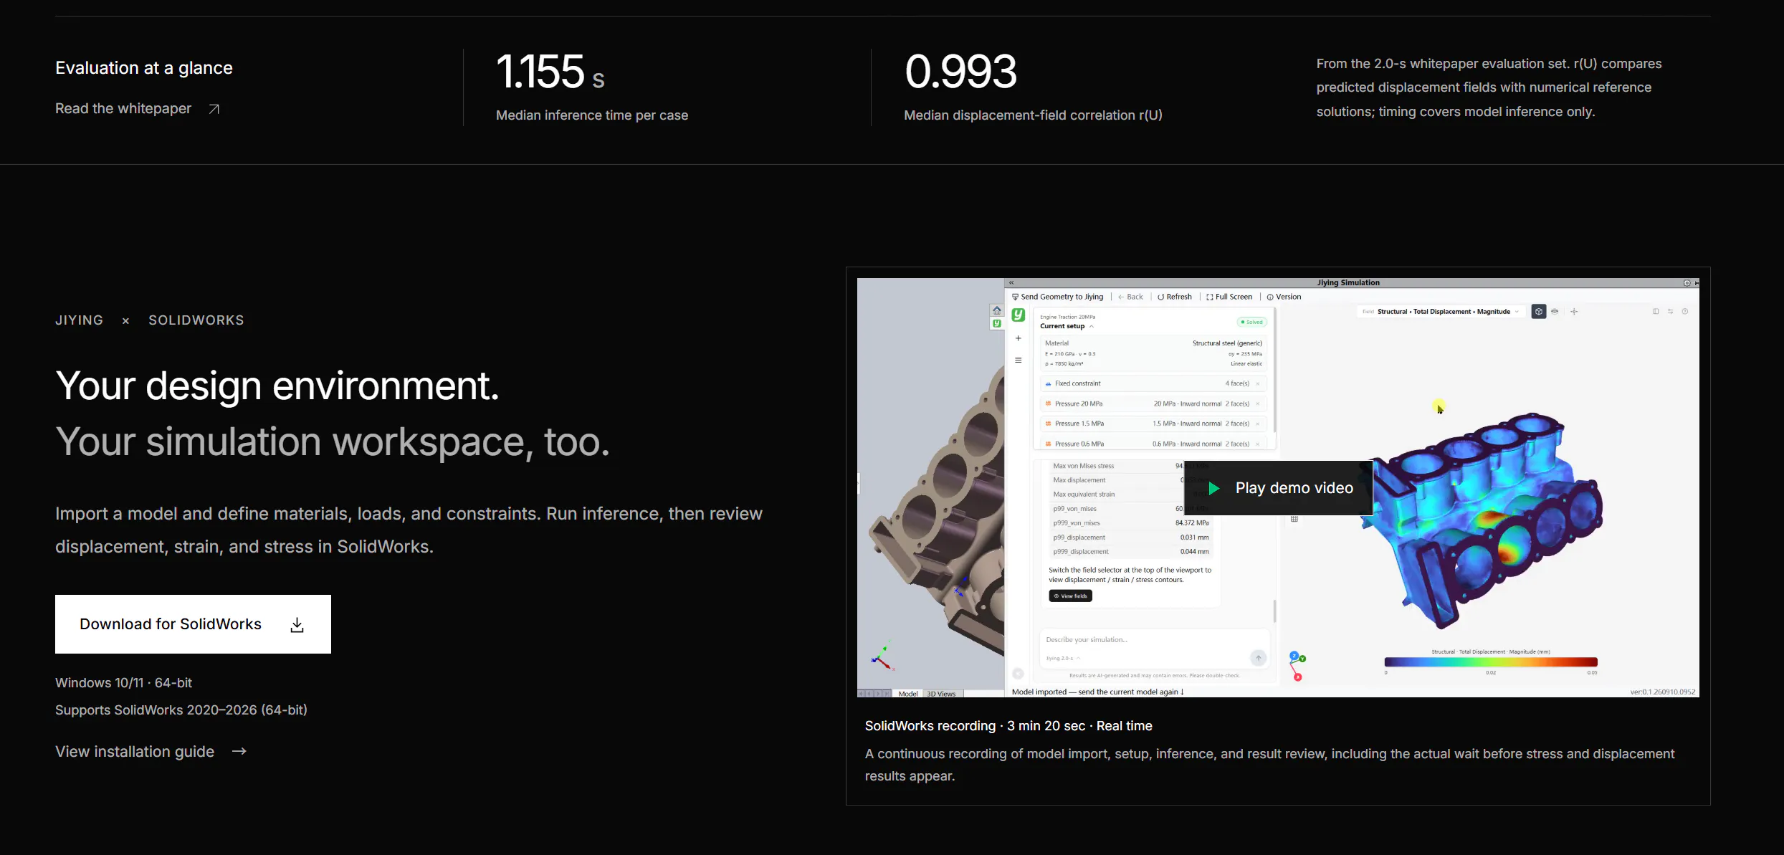Click the split-panel layout icon in the viewport
This screenshot has width=1784, height=855.
point(1656,312)
